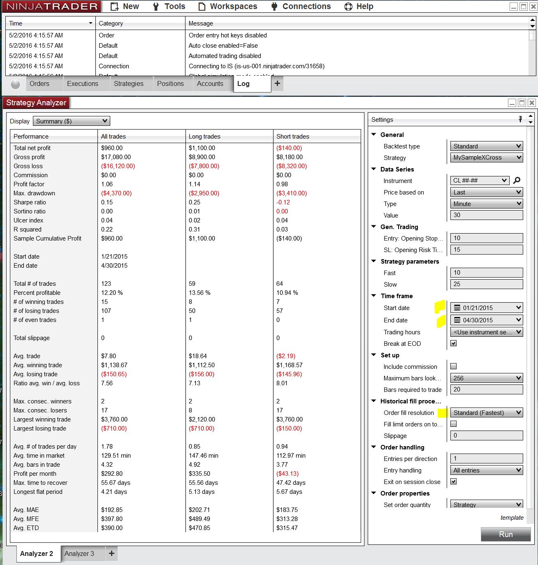The image size is (538, 565).
Task: Open the Maximum bars look back dropdown
Action: pyautogui.click(x=487, y=378)
